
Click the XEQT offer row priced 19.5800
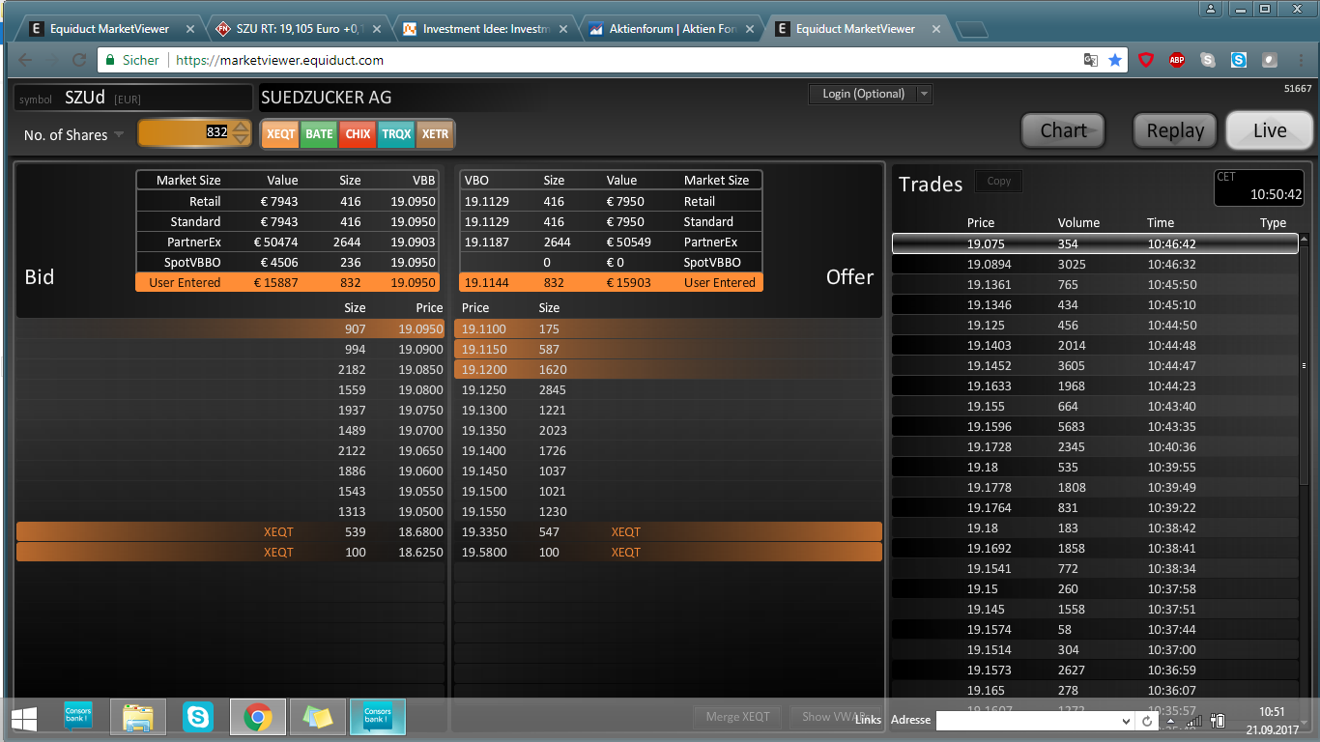668,553
